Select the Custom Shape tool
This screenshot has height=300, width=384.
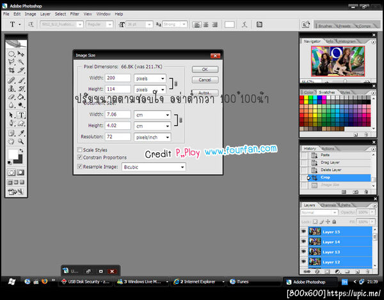click(x=21, y=123)
